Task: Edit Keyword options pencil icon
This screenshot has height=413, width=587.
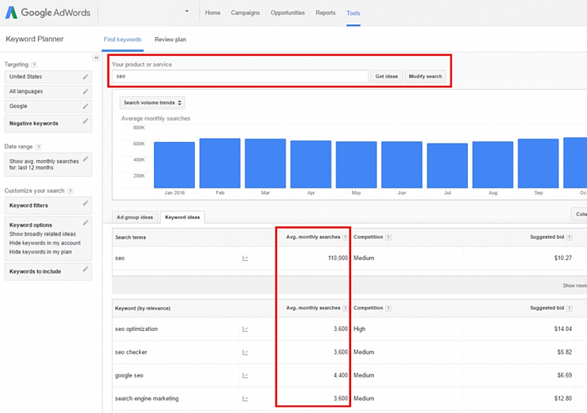Action: [x=85, y=222]
